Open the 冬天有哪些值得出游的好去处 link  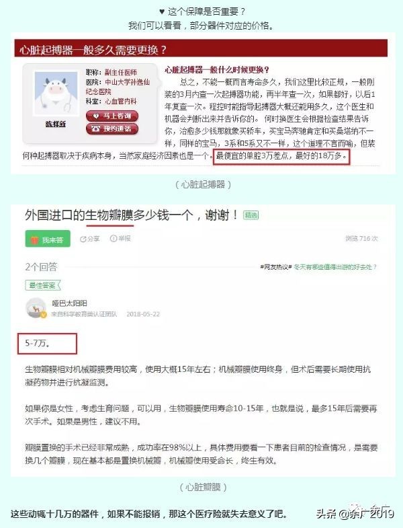pyautogui.click(x=335, y=267)
